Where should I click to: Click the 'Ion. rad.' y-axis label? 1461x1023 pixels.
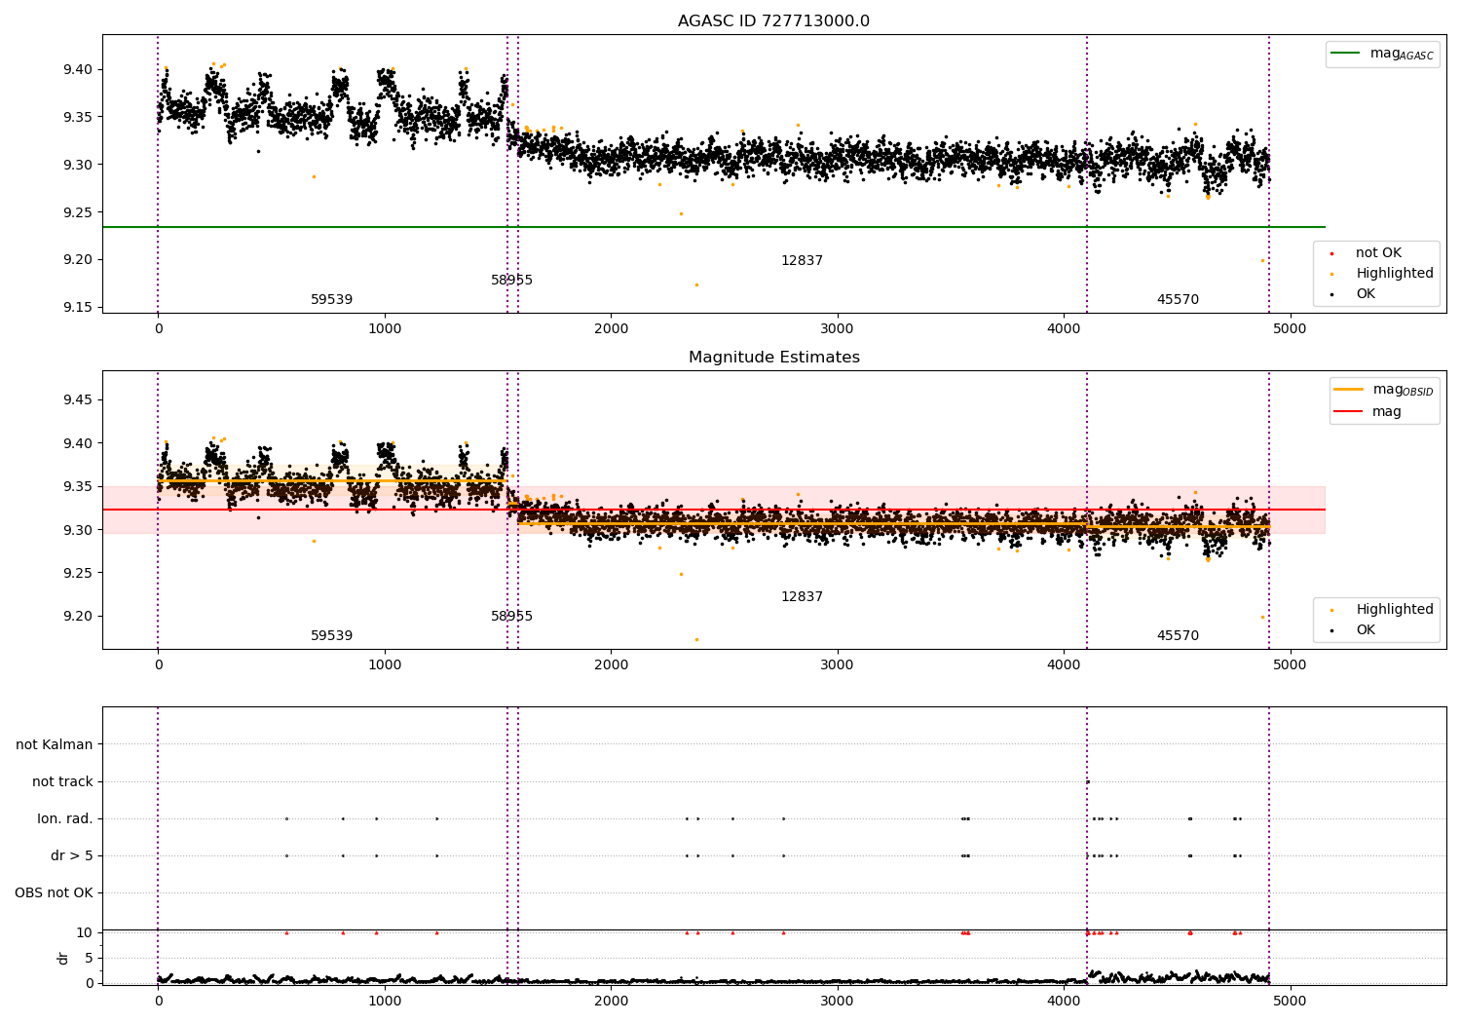click(x=65, y=819)
